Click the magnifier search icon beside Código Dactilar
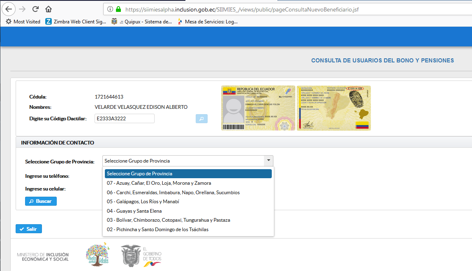The height and width of the screenshot is (271, 472). (201, 119)
